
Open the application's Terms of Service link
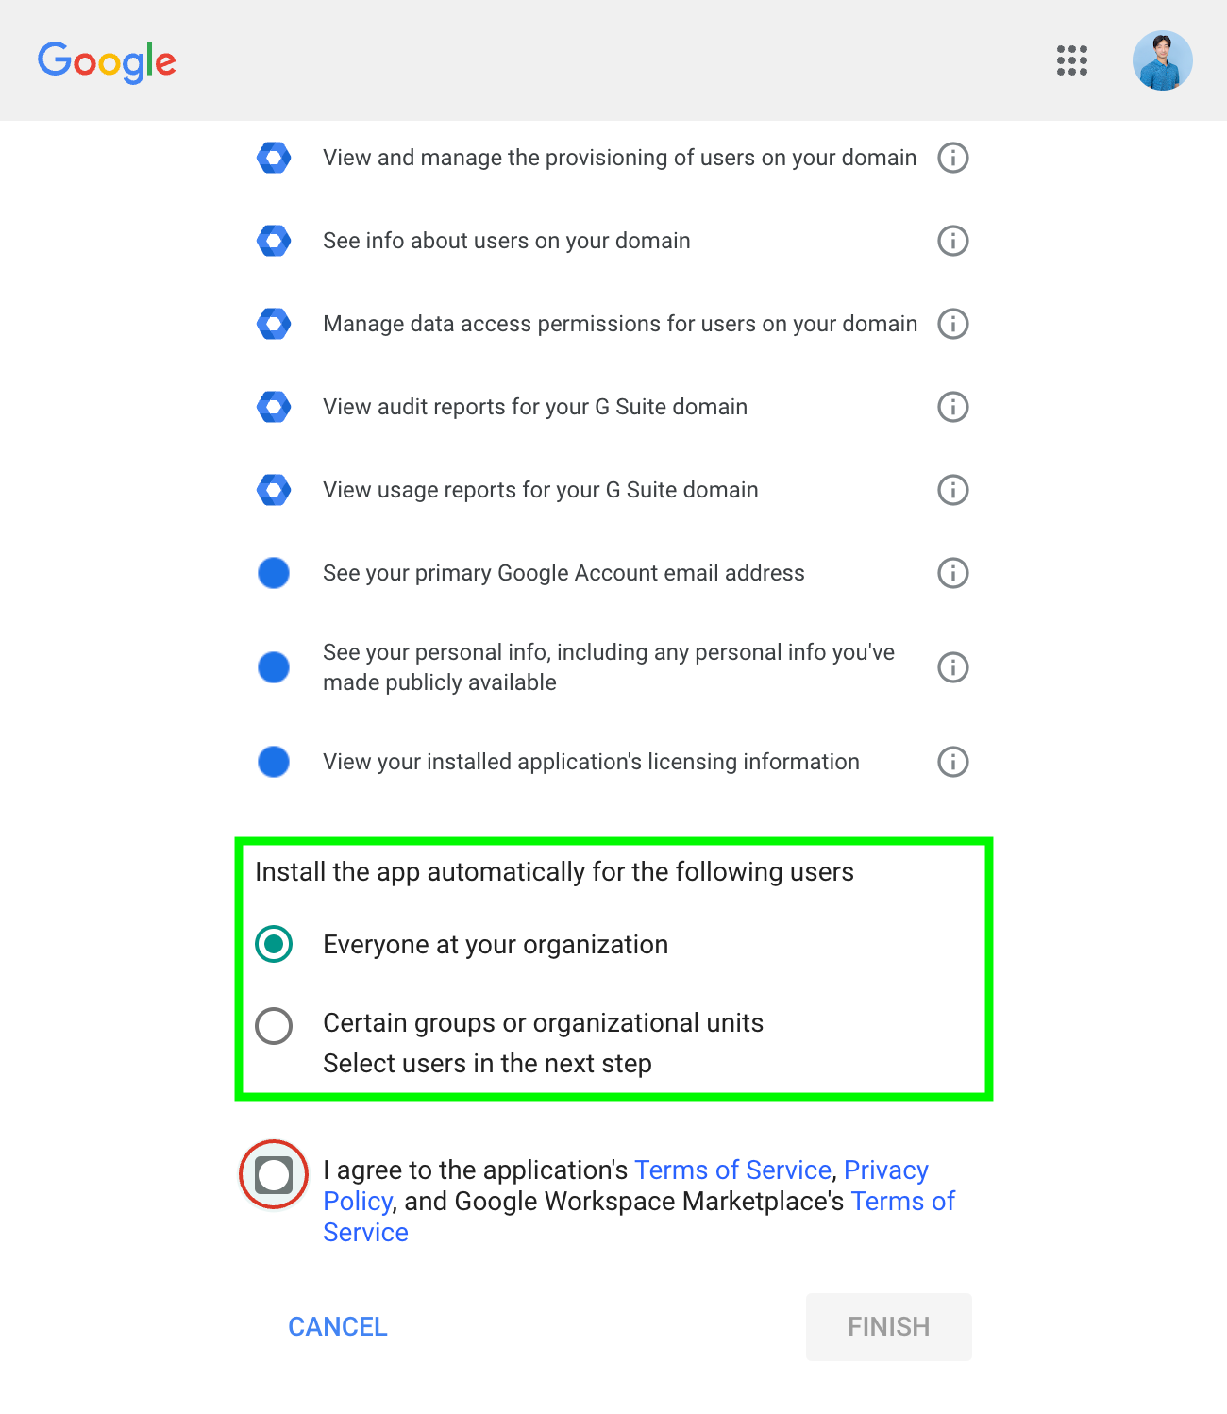tap(732, 1170)
